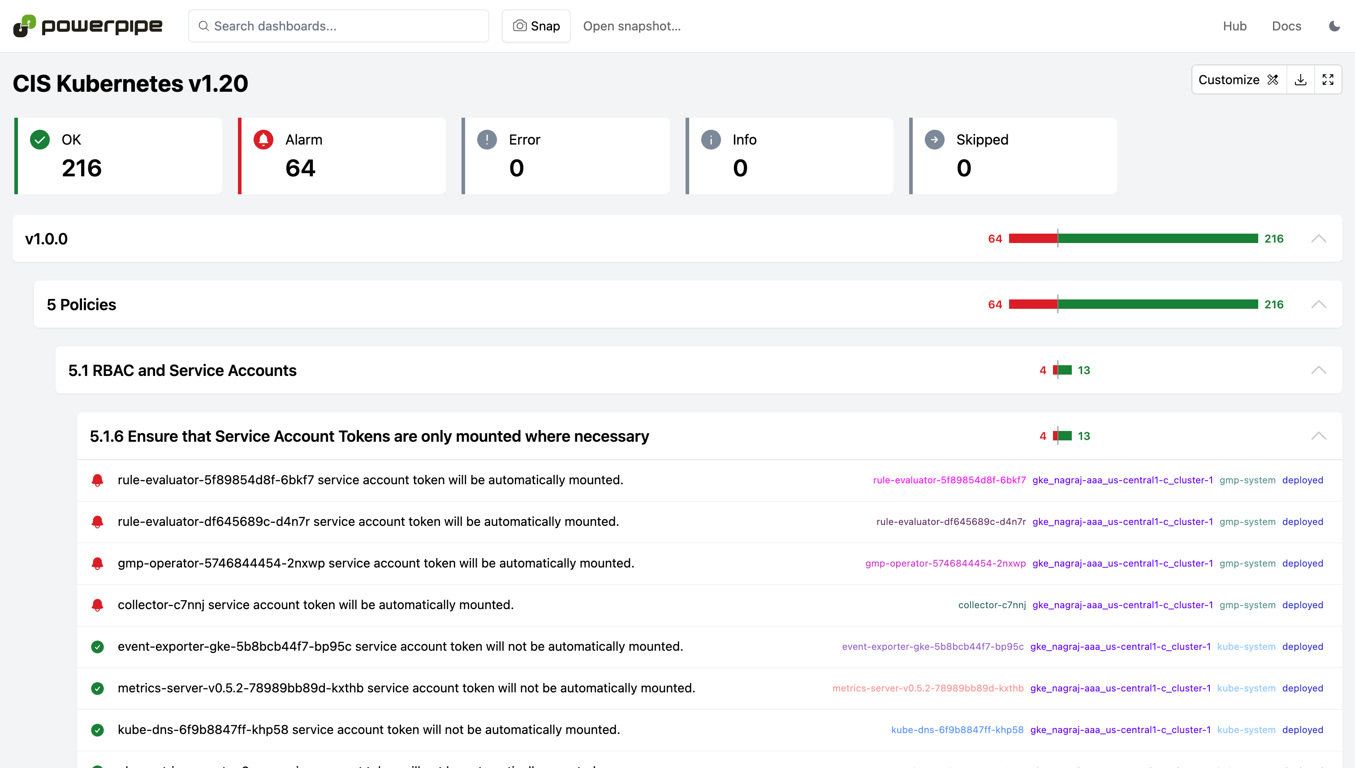Click kube-dns-6f9b8847ff-khp58 blue tag

pos(957,730)
